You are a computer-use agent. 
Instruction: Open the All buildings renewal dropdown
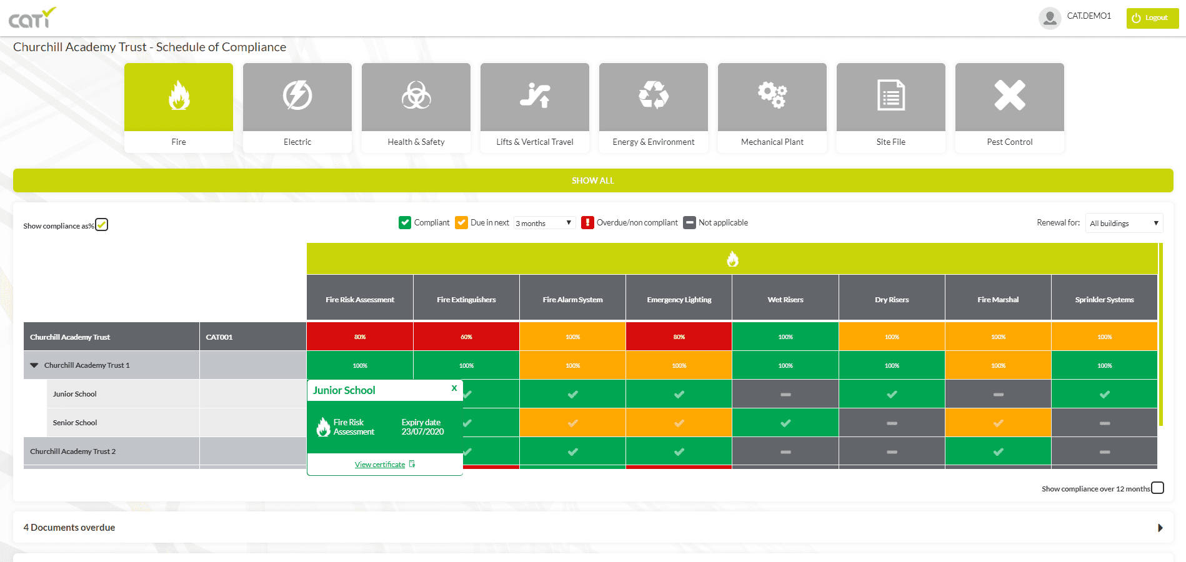1124,223
